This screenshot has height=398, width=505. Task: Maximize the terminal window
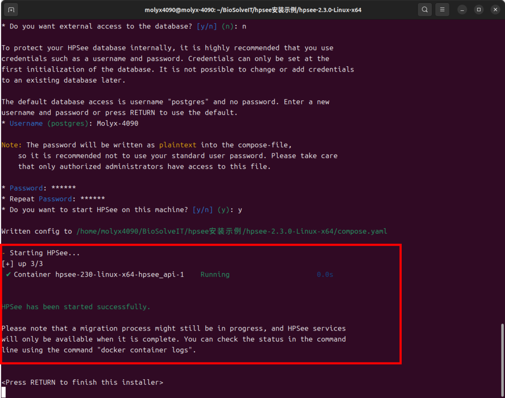click(479, 10)
